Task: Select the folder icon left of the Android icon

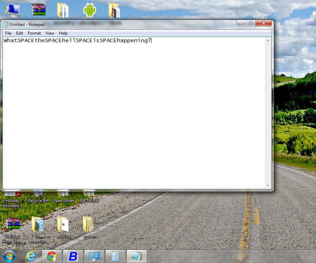Action: [x=63, y=11]
